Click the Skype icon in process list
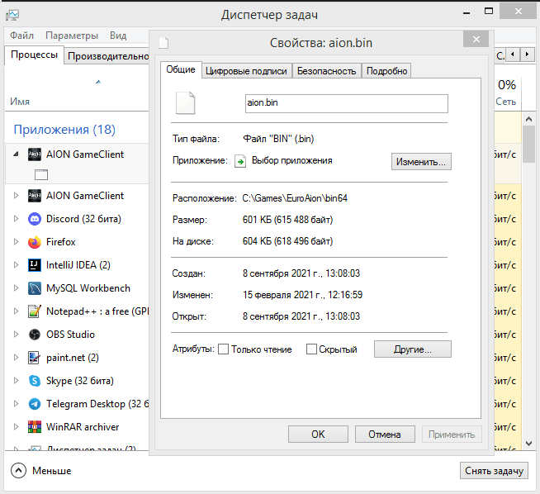This screenshot has width=540, height=494. pos(35,381)
